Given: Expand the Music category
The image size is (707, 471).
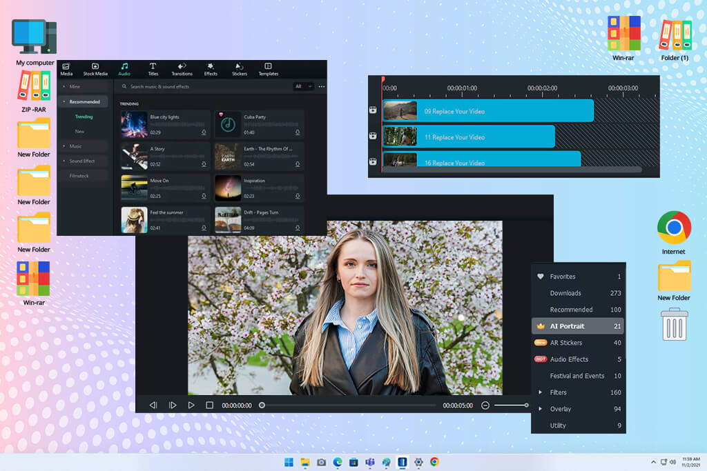Looking at the screenshot, I should 83,146.
